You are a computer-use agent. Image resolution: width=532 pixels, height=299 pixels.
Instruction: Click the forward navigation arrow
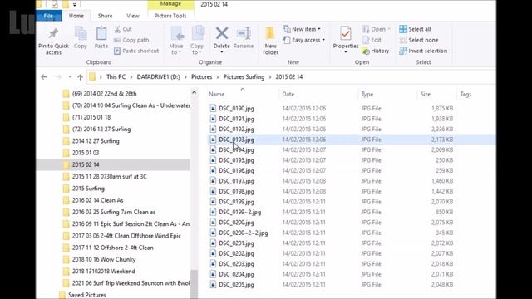[58, 77]
